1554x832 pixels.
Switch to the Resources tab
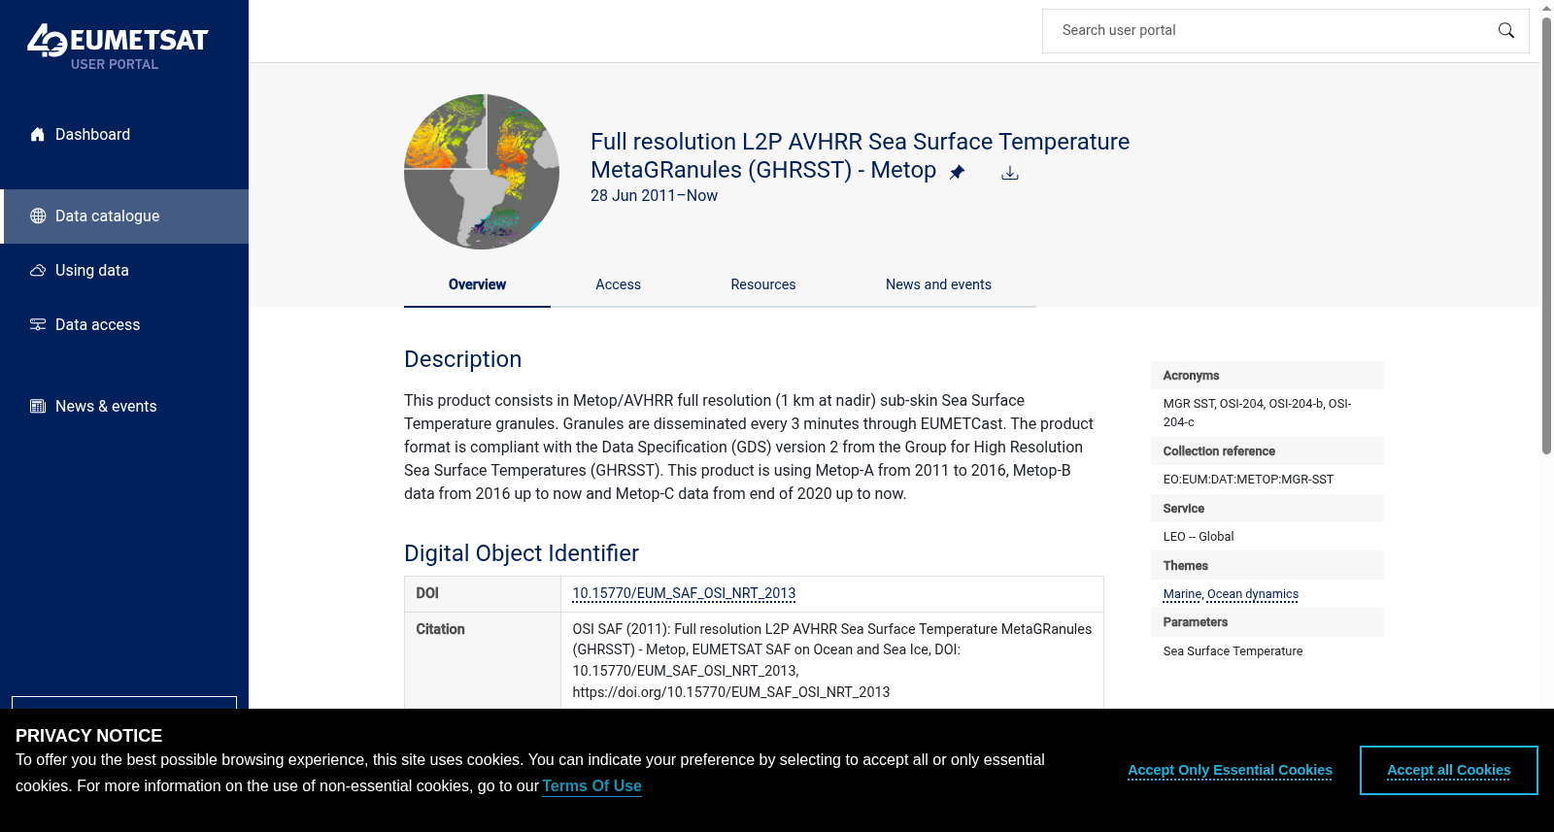(763, 284)
